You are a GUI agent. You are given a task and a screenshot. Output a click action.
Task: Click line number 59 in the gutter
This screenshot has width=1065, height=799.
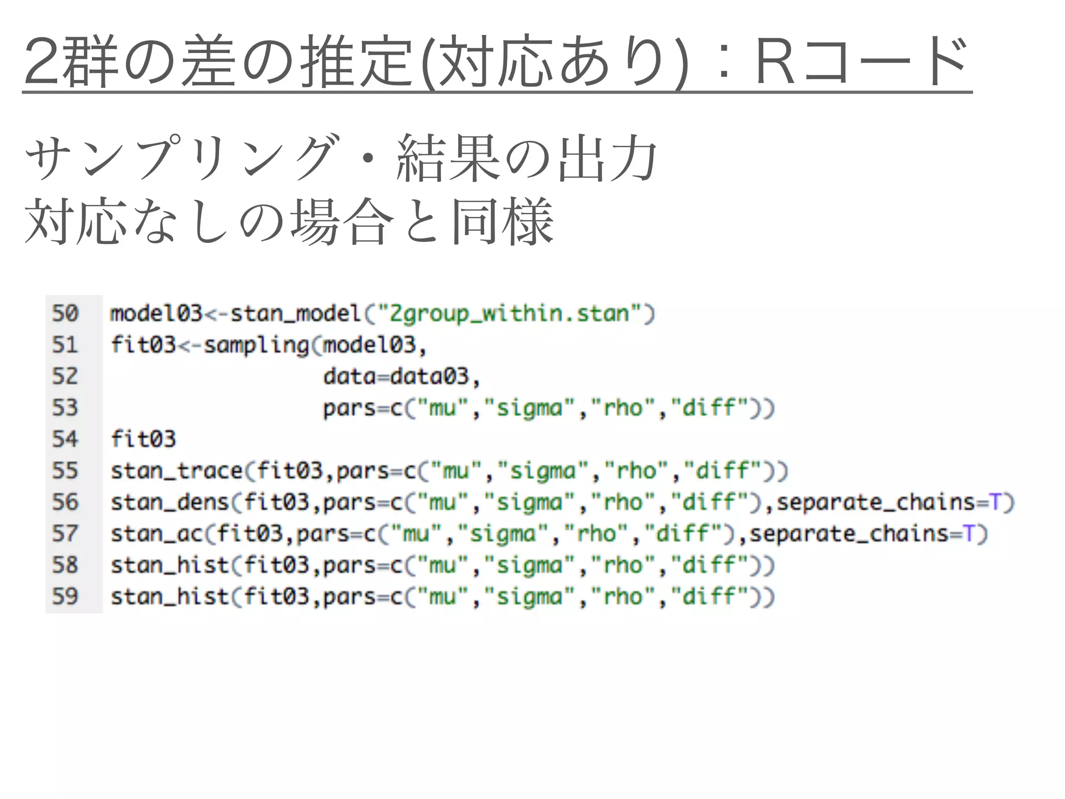(x=65, y=597)
